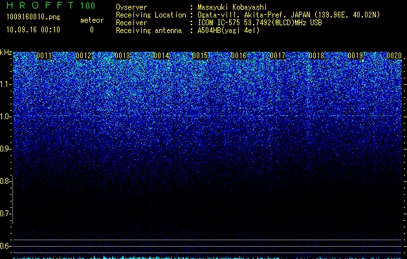Click the 0.7 frequency axis label
The image size is (407, 259).
point(5,214)
